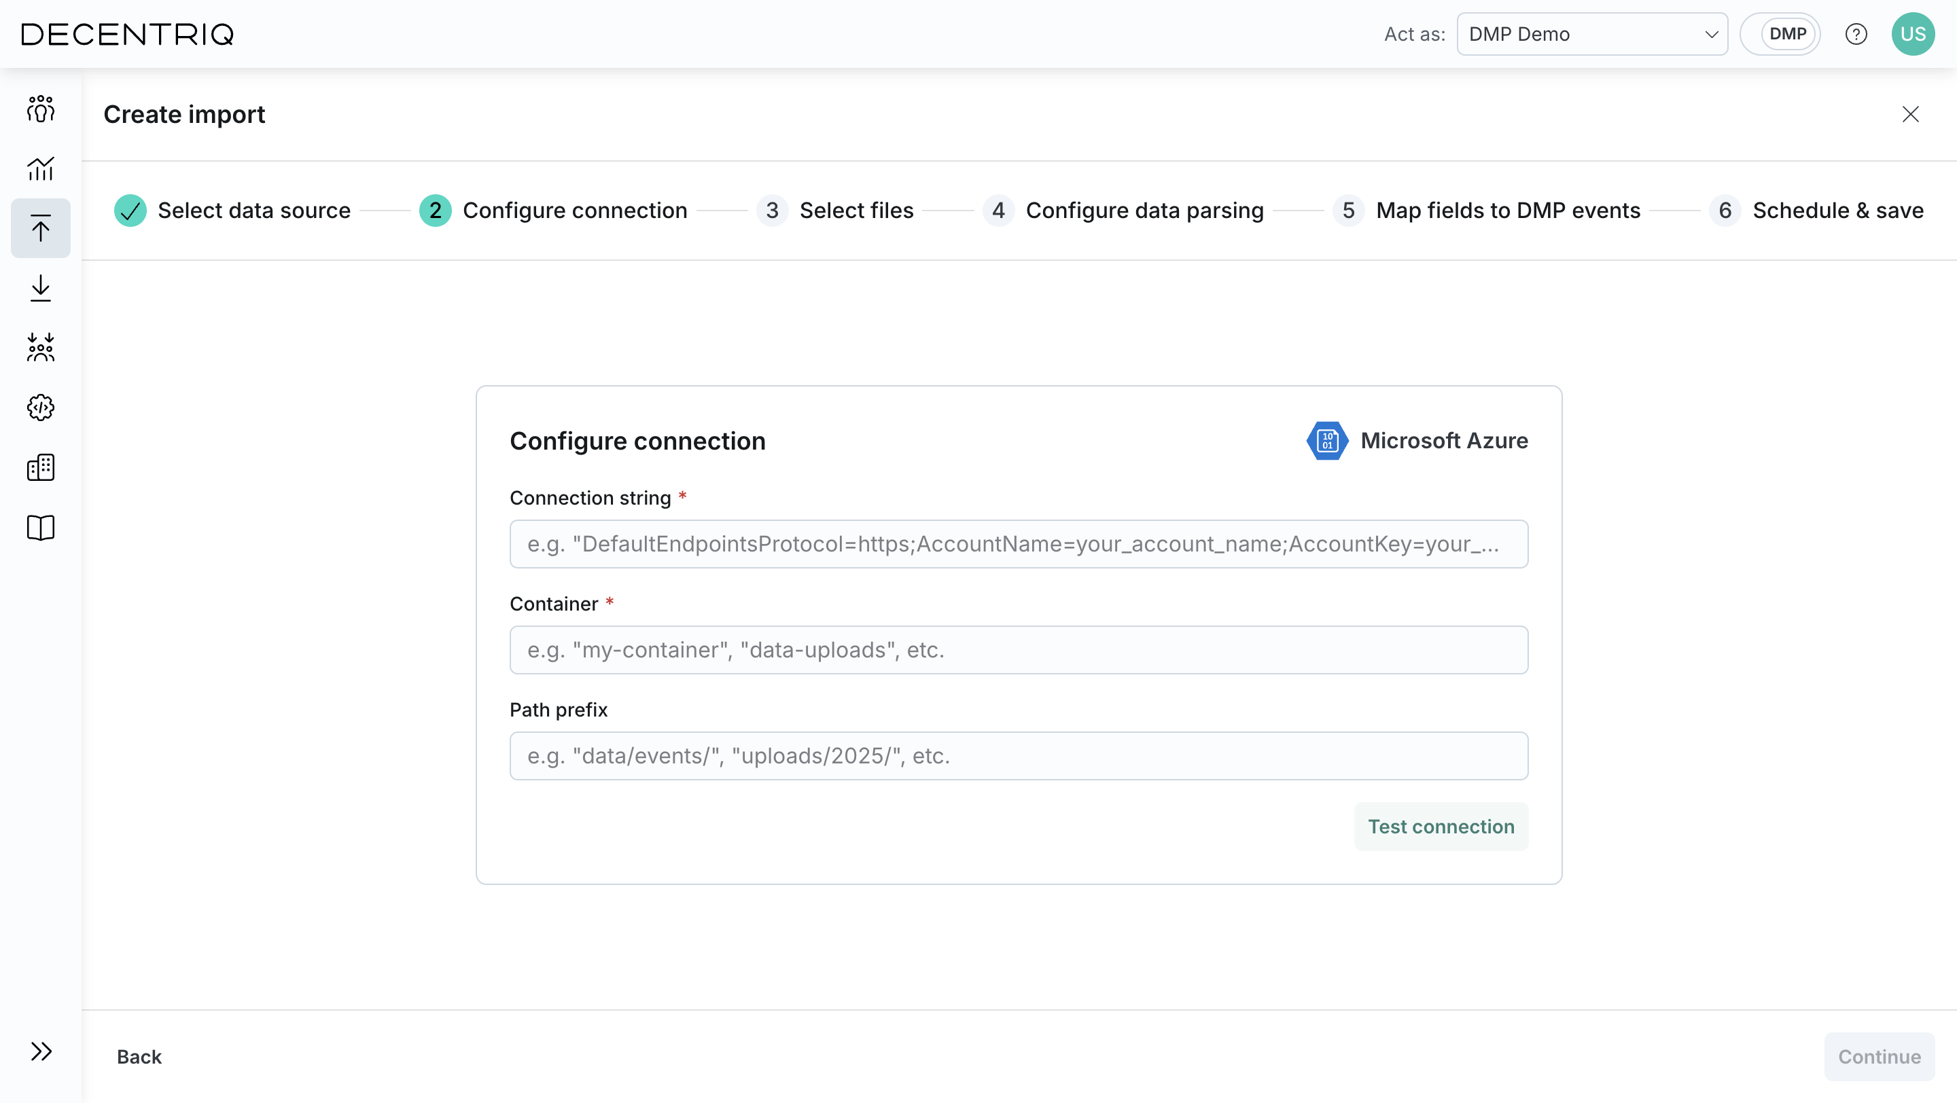Image resolution: width=1957 pixels, height=1103 pixels.
Task: Click the help question-mark icon
Action: click(1856, 34)
